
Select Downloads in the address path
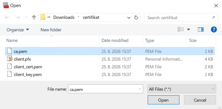click(x=64, y=17)
